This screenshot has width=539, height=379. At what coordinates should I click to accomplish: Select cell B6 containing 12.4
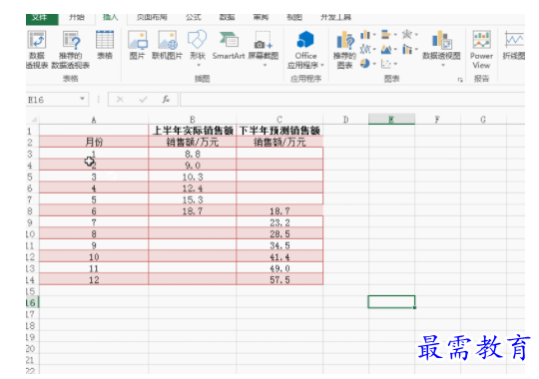click(193, 189)
